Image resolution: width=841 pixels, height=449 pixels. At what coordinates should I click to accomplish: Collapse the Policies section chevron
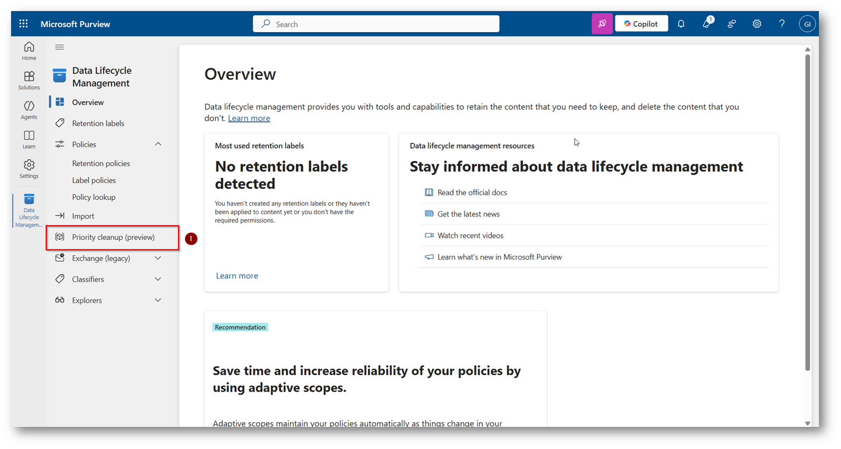(158, 144)
